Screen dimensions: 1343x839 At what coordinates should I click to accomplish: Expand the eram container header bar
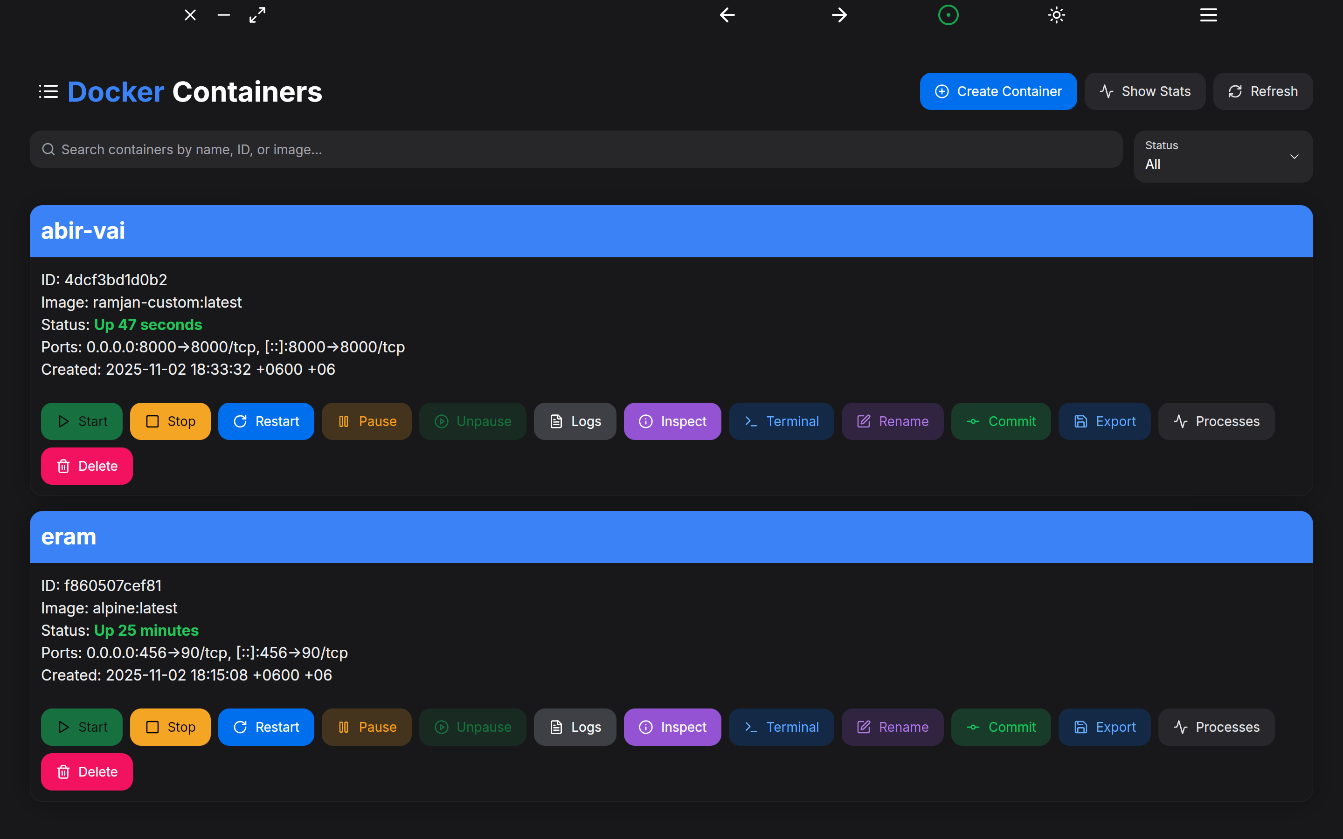671,536
